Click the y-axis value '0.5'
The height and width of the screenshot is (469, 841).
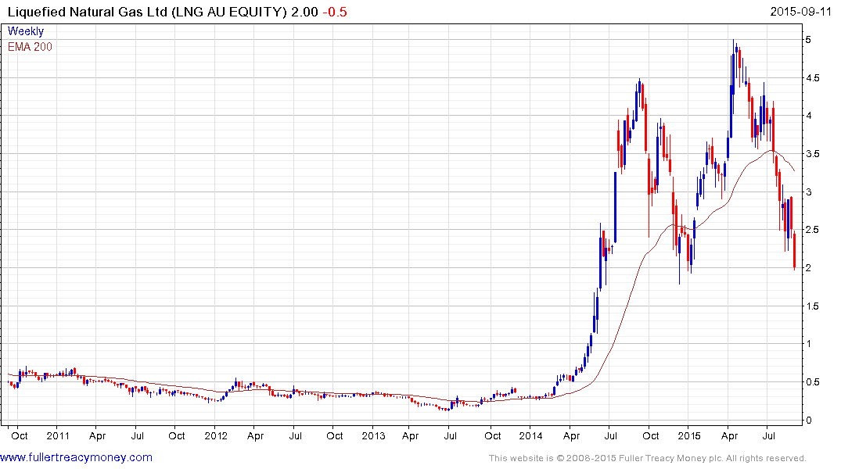coord(813,382)
